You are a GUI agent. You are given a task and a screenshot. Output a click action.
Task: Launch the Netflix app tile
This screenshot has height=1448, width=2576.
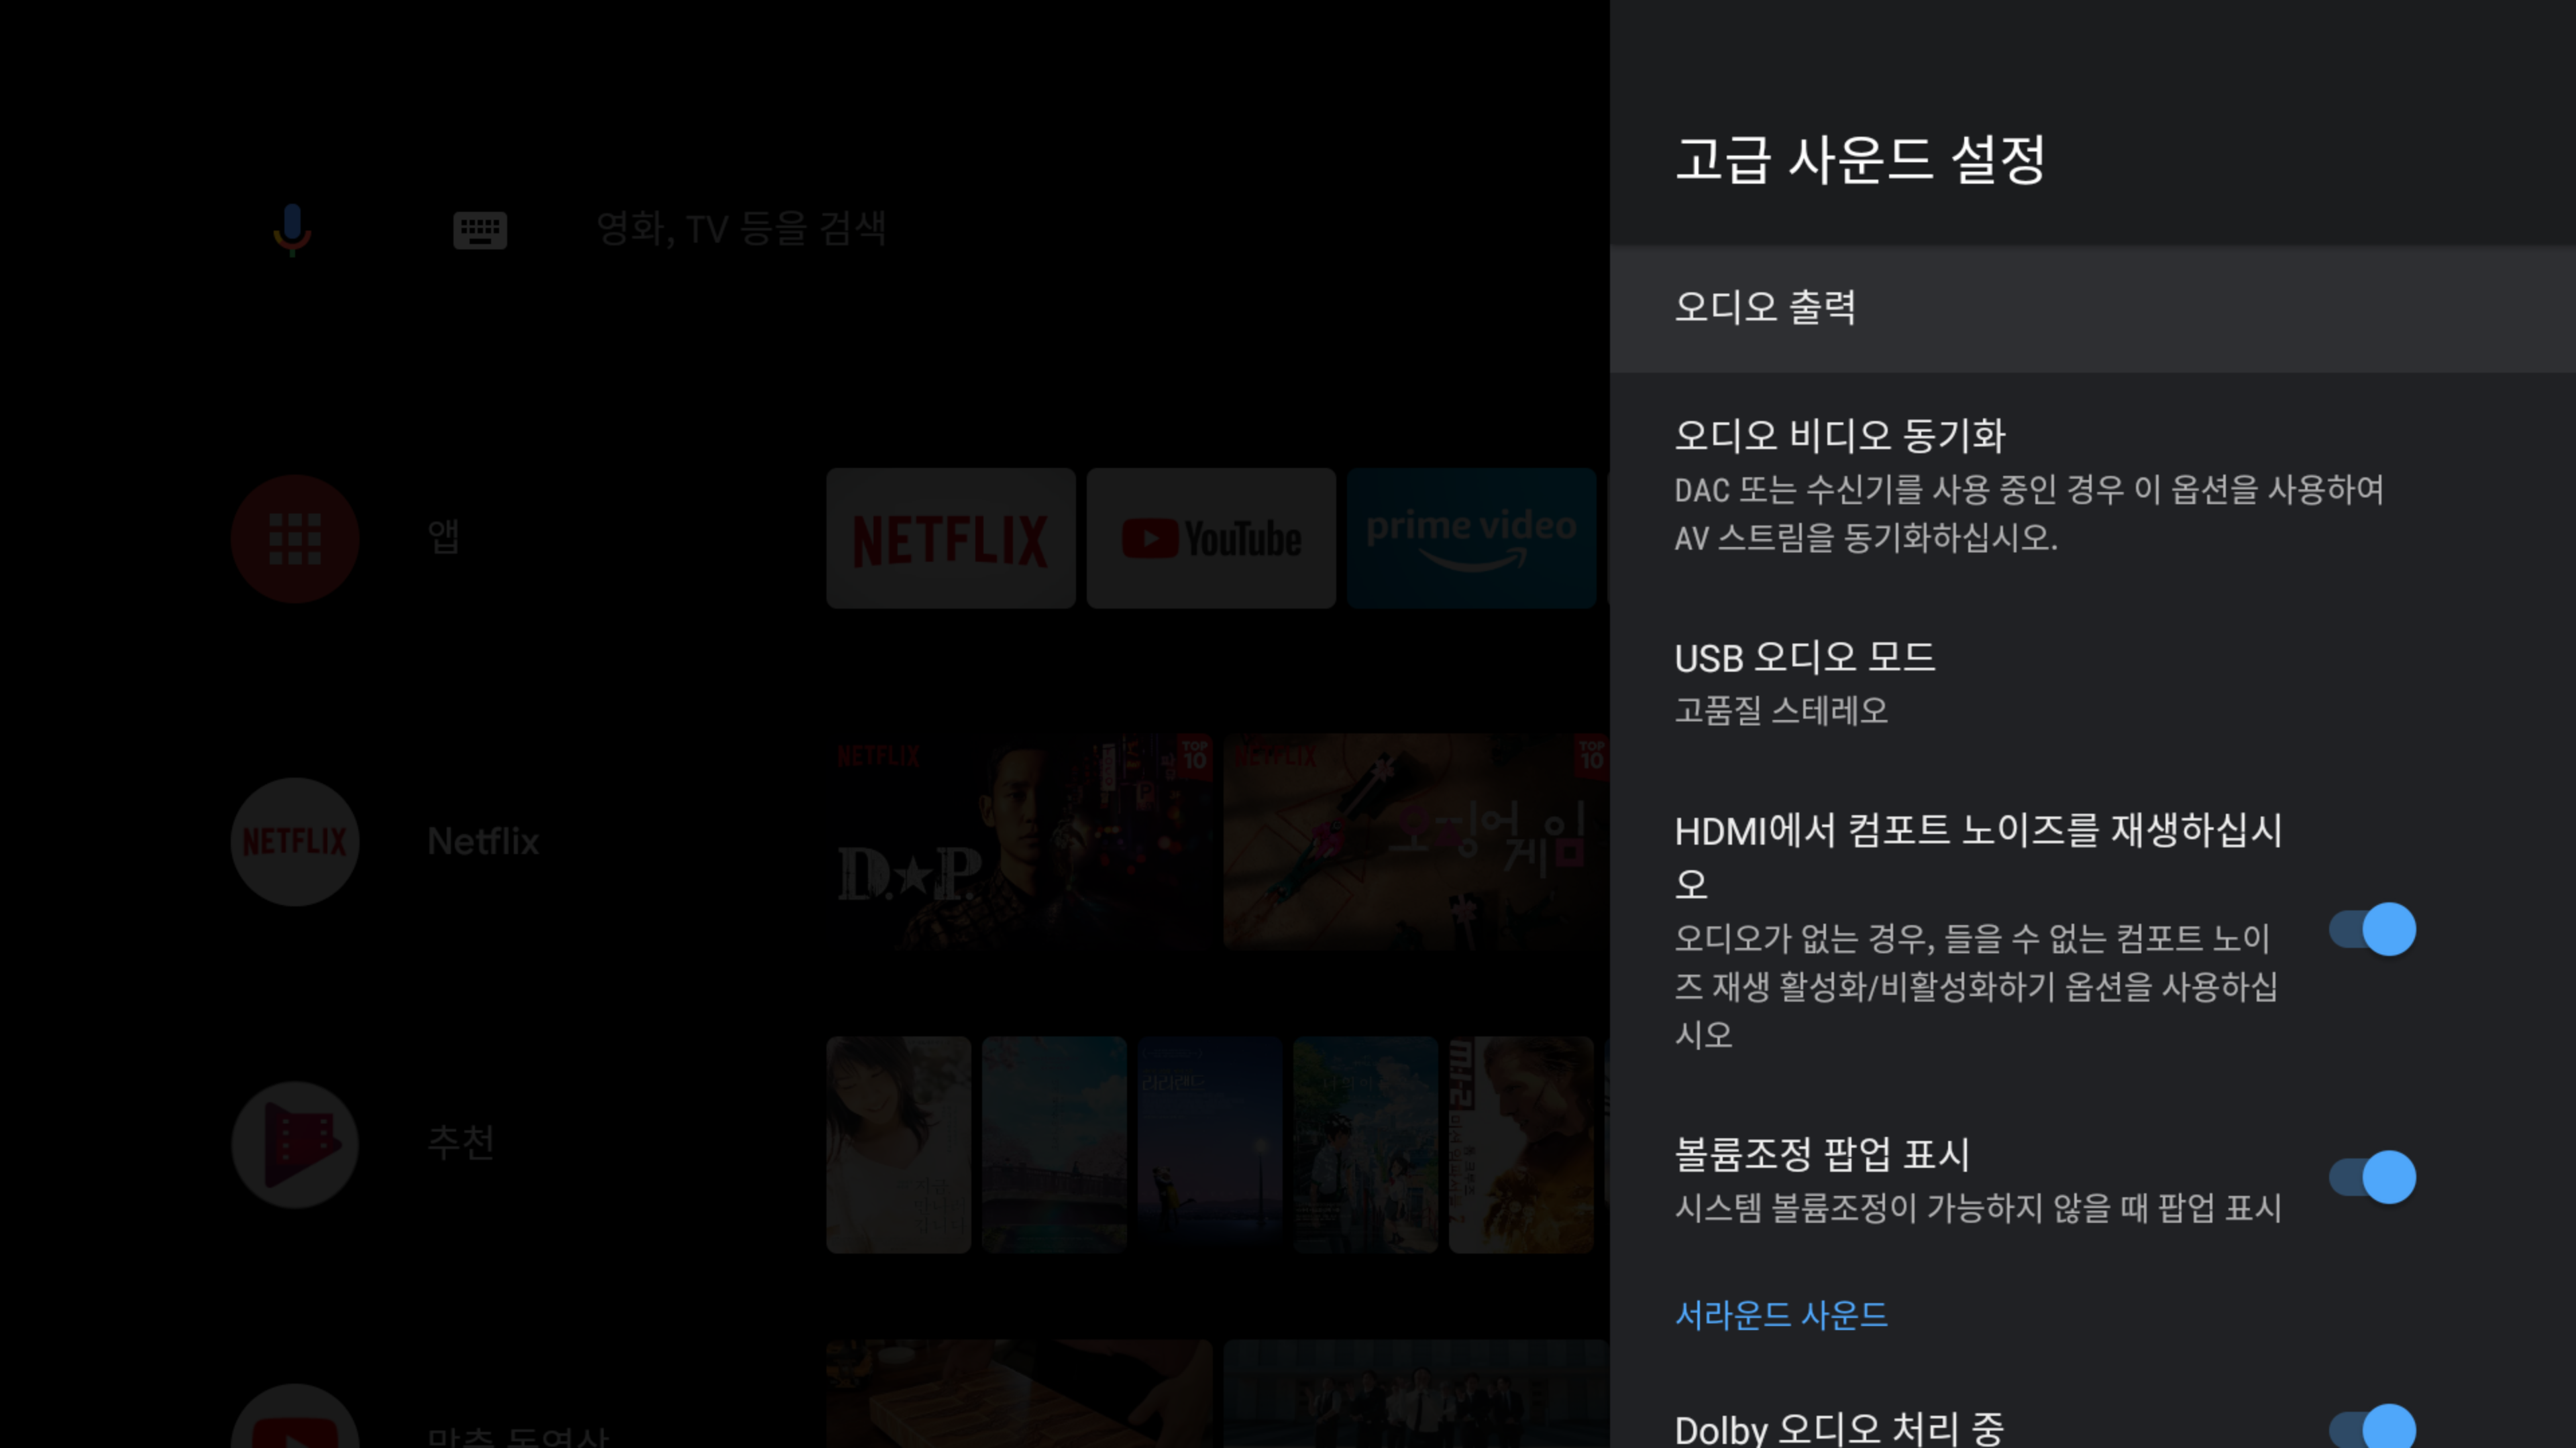[x=950, y=538]
